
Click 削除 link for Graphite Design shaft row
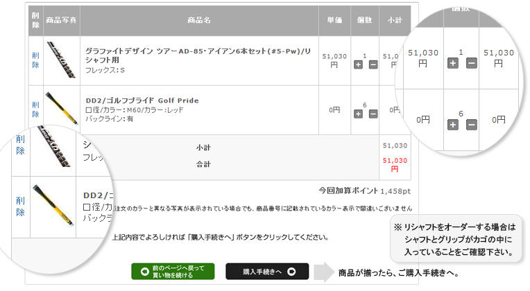(35, 60)
